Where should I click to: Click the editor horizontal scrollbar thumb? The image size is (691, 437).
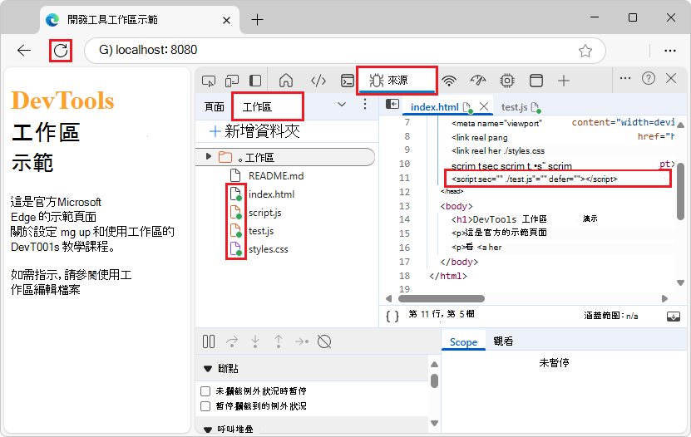pos(442,299)
